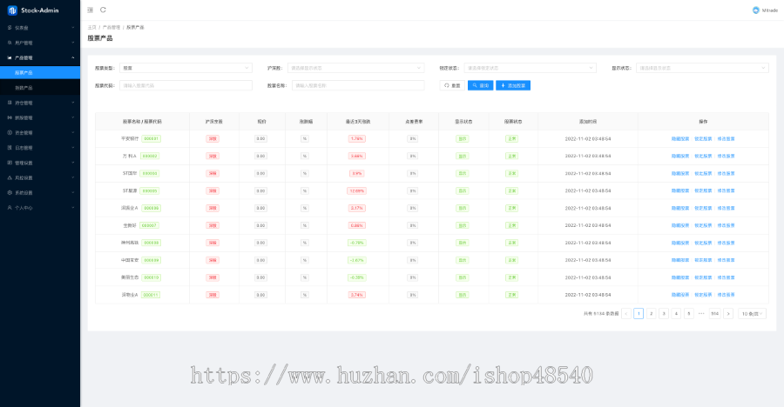
Task: Click the reload icon on 重置 button
Action: [x=447, y=85]
